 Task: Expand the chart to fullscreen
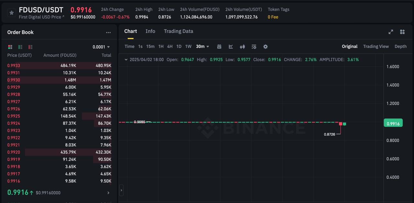[391, 32]
